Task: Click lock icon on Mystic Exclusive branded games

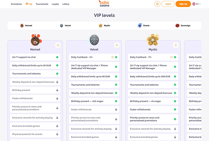Action: pos(175,137)
